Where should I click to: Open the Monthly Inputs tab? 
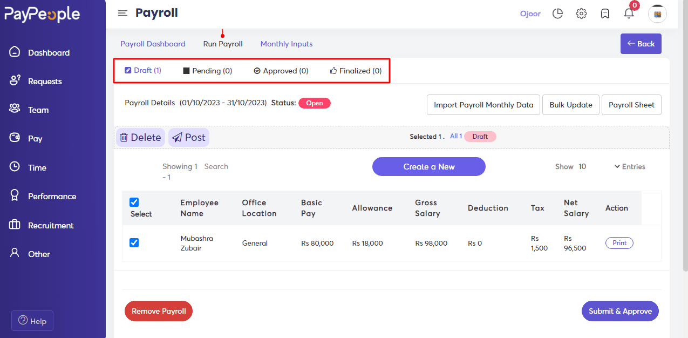287,44
